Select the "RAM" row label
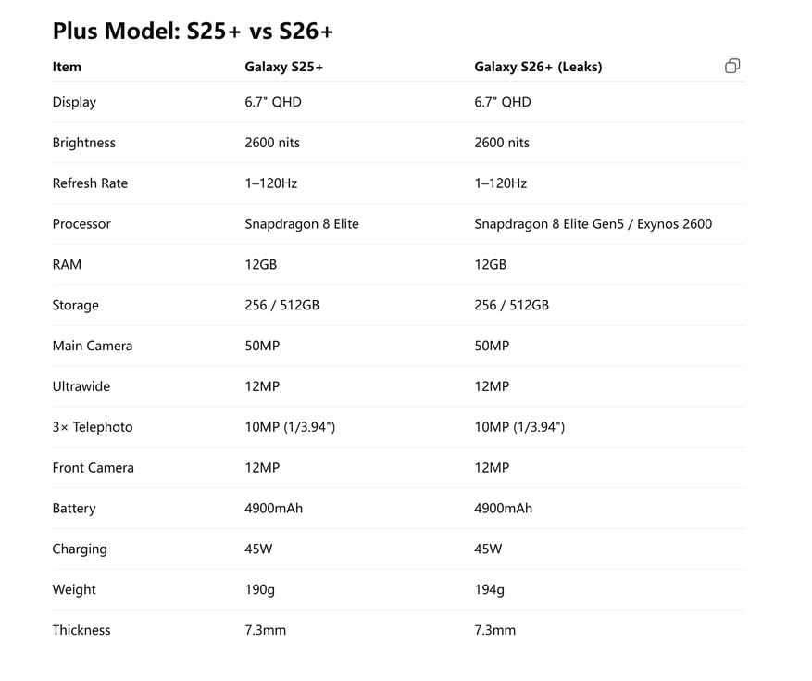The height and width of the screenshot is (681, 812). (x=67, y=265)
